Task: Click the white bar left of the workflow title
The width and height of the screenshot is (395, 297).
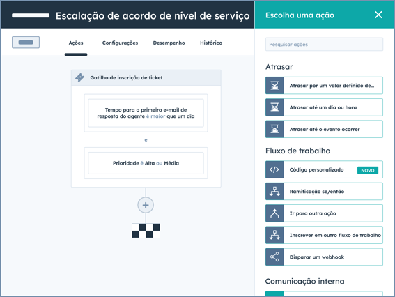Action: coord(31,15)
